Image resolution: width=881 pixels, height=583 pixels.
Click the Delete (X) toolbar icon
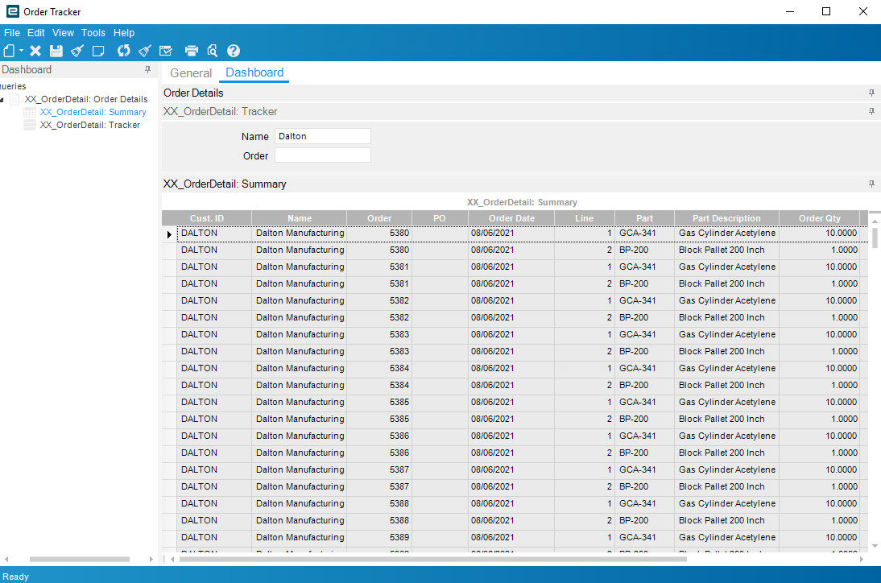(x=35, y=50)
